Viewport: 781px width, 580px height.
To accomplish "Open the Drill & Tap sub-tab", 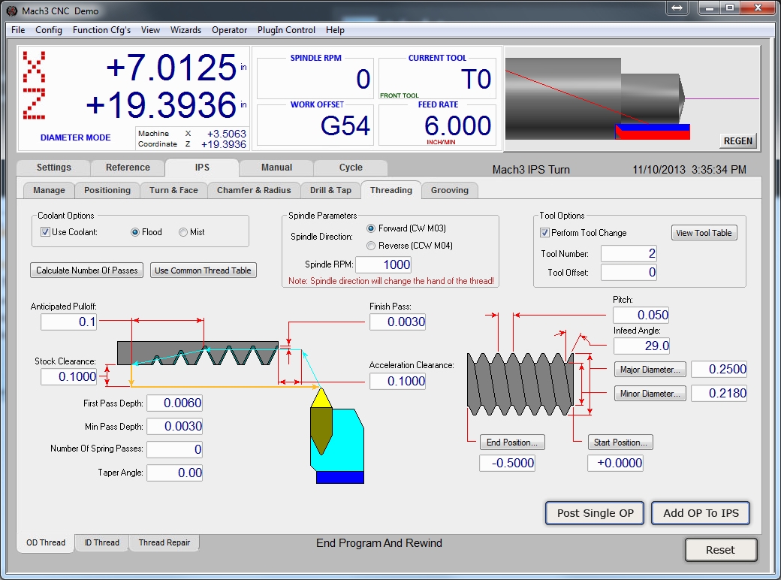I will 330,190.
